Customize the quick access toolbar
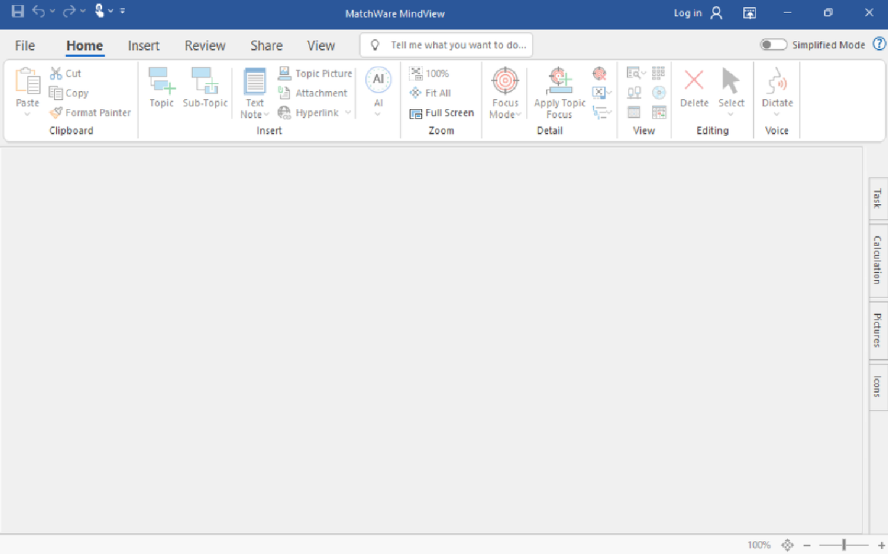 tap(123, 11)
